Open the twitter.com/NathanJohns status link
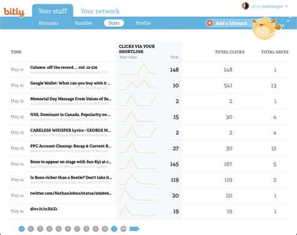Viewport: 297px width, 235px height. (71, 193)
